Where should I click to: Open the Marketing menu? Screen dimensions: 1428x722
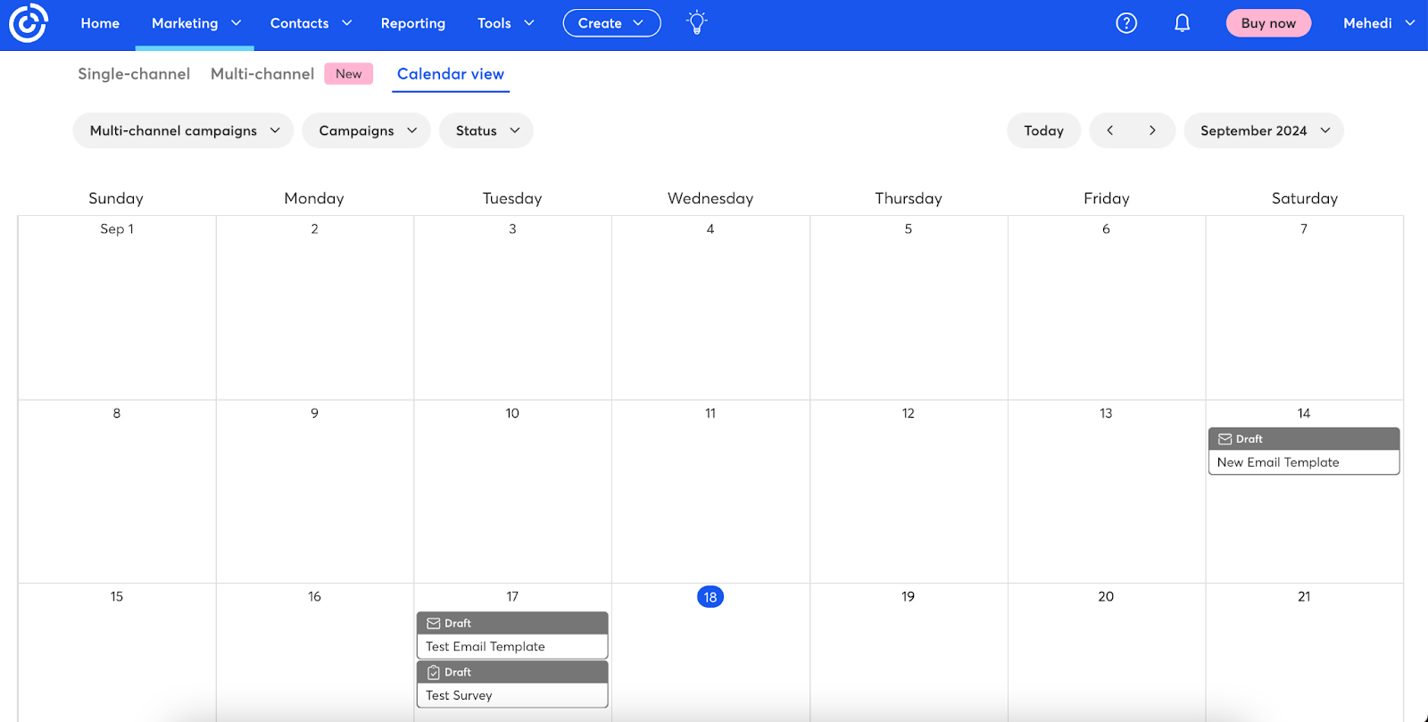click(195, 23)
